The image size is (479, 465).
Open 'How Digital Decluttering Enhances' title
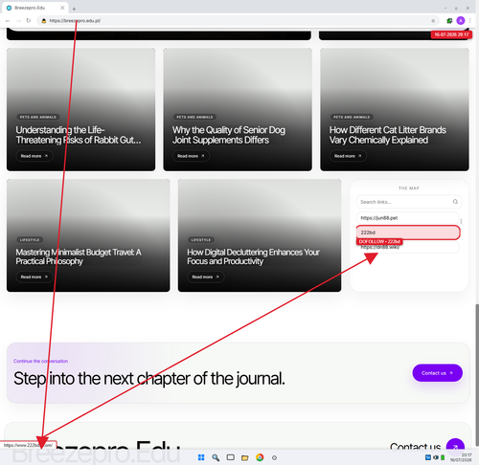(x=253, y=256)
